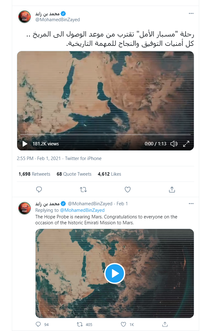Share the main tweet via the share icon
The image size is (206, 331).
coord(172,189)
